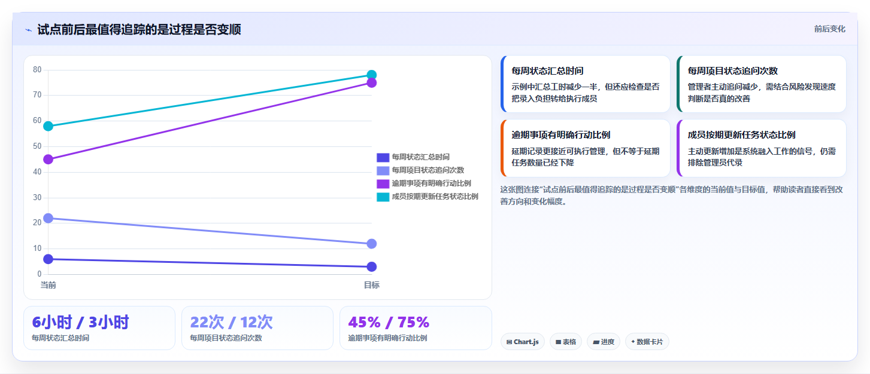Click the 前后变化 label in the header
This screenshot has width=870, height=374.
click(x=829, y=29)
